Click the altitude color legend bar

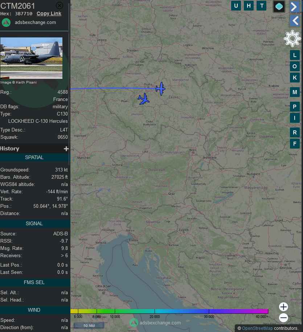coord(169,311)
